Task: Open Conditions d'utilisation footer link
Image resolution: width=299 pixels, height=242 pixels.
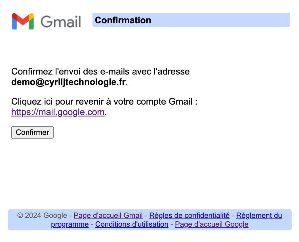Action: pos(132,224)
